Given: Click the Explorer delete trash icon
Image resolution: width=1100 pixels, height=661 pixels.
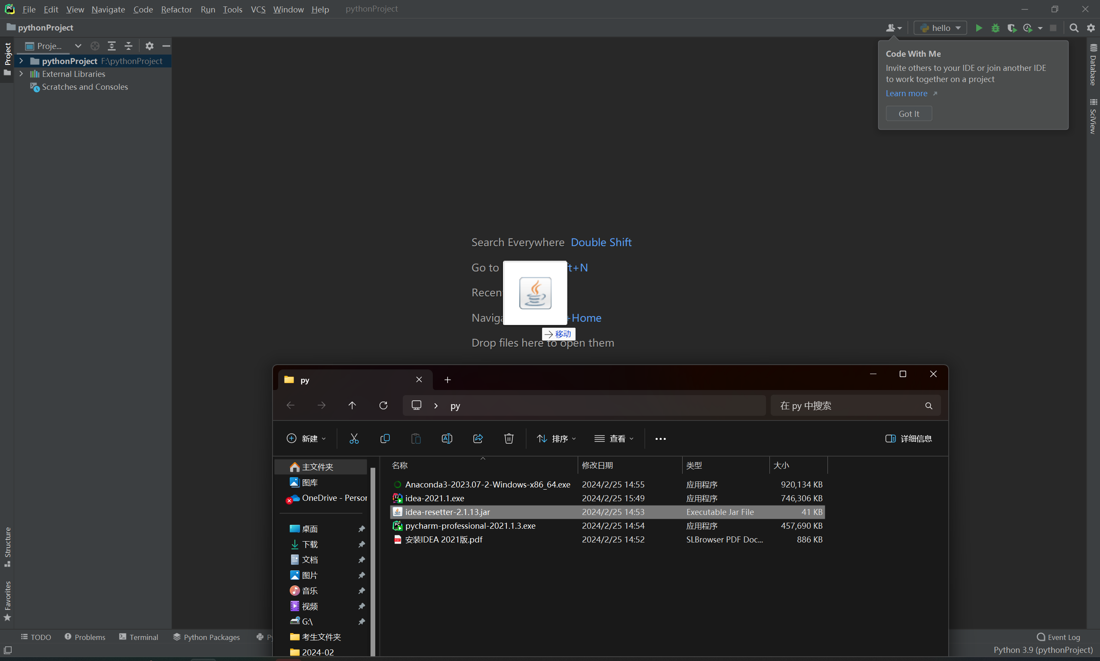Looking at the screenshot, I should [x=509, y=439].
